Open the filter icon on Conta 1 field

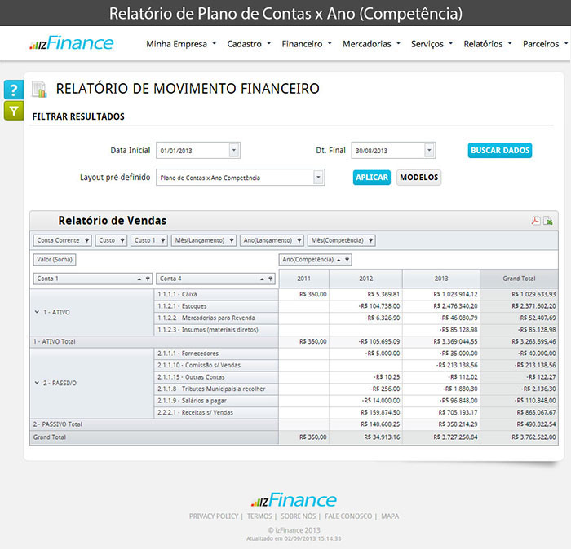coord(148,279)
